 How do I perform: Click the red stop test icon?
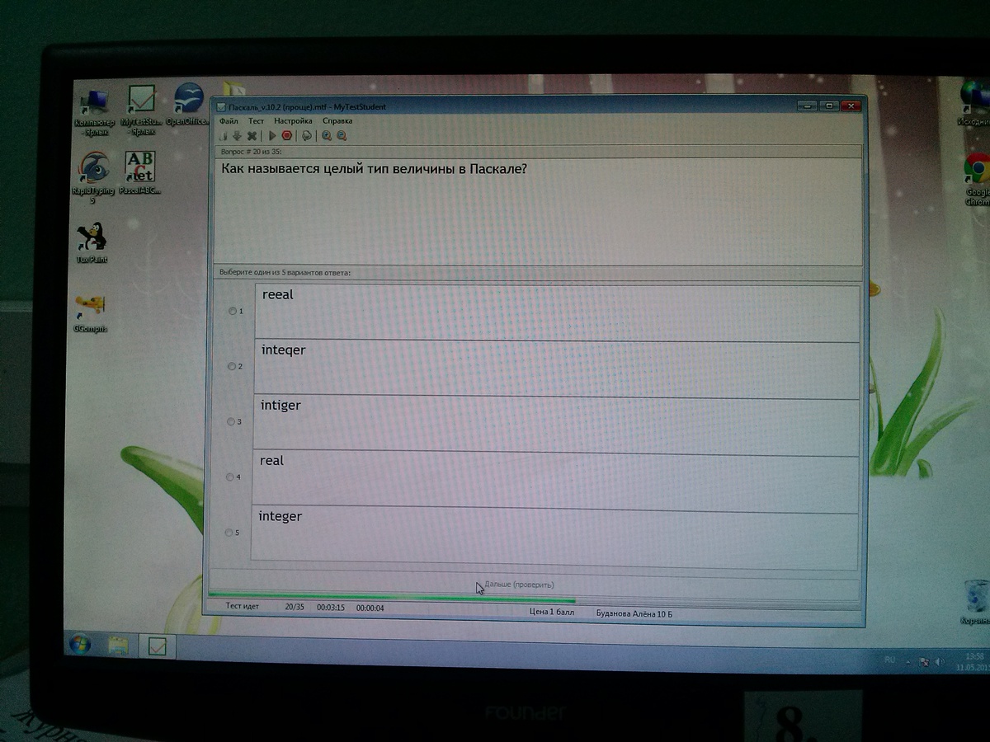(x=287, y=136)
